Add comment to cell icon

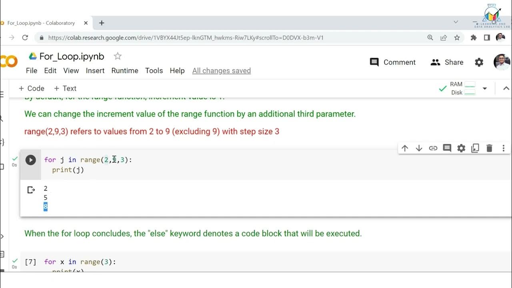coord(447,148)
